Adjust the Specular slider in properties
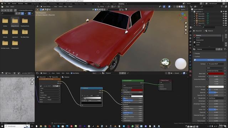The height and width of the screenshot is (128, 228). pos(216,92)
